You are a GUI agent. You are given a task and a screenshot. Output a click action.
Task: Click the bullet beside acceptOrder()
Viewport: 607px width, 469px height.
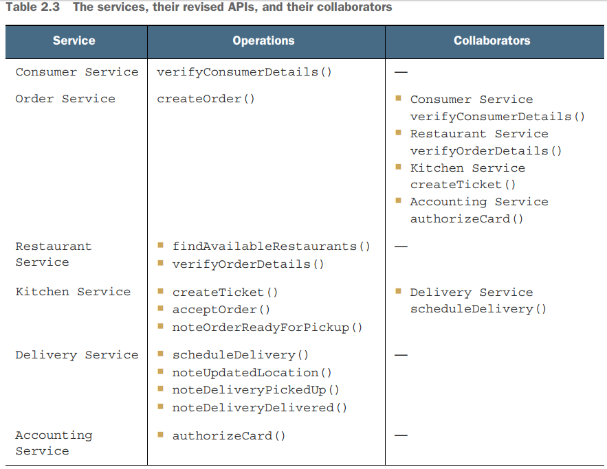[x=160, y=309]
